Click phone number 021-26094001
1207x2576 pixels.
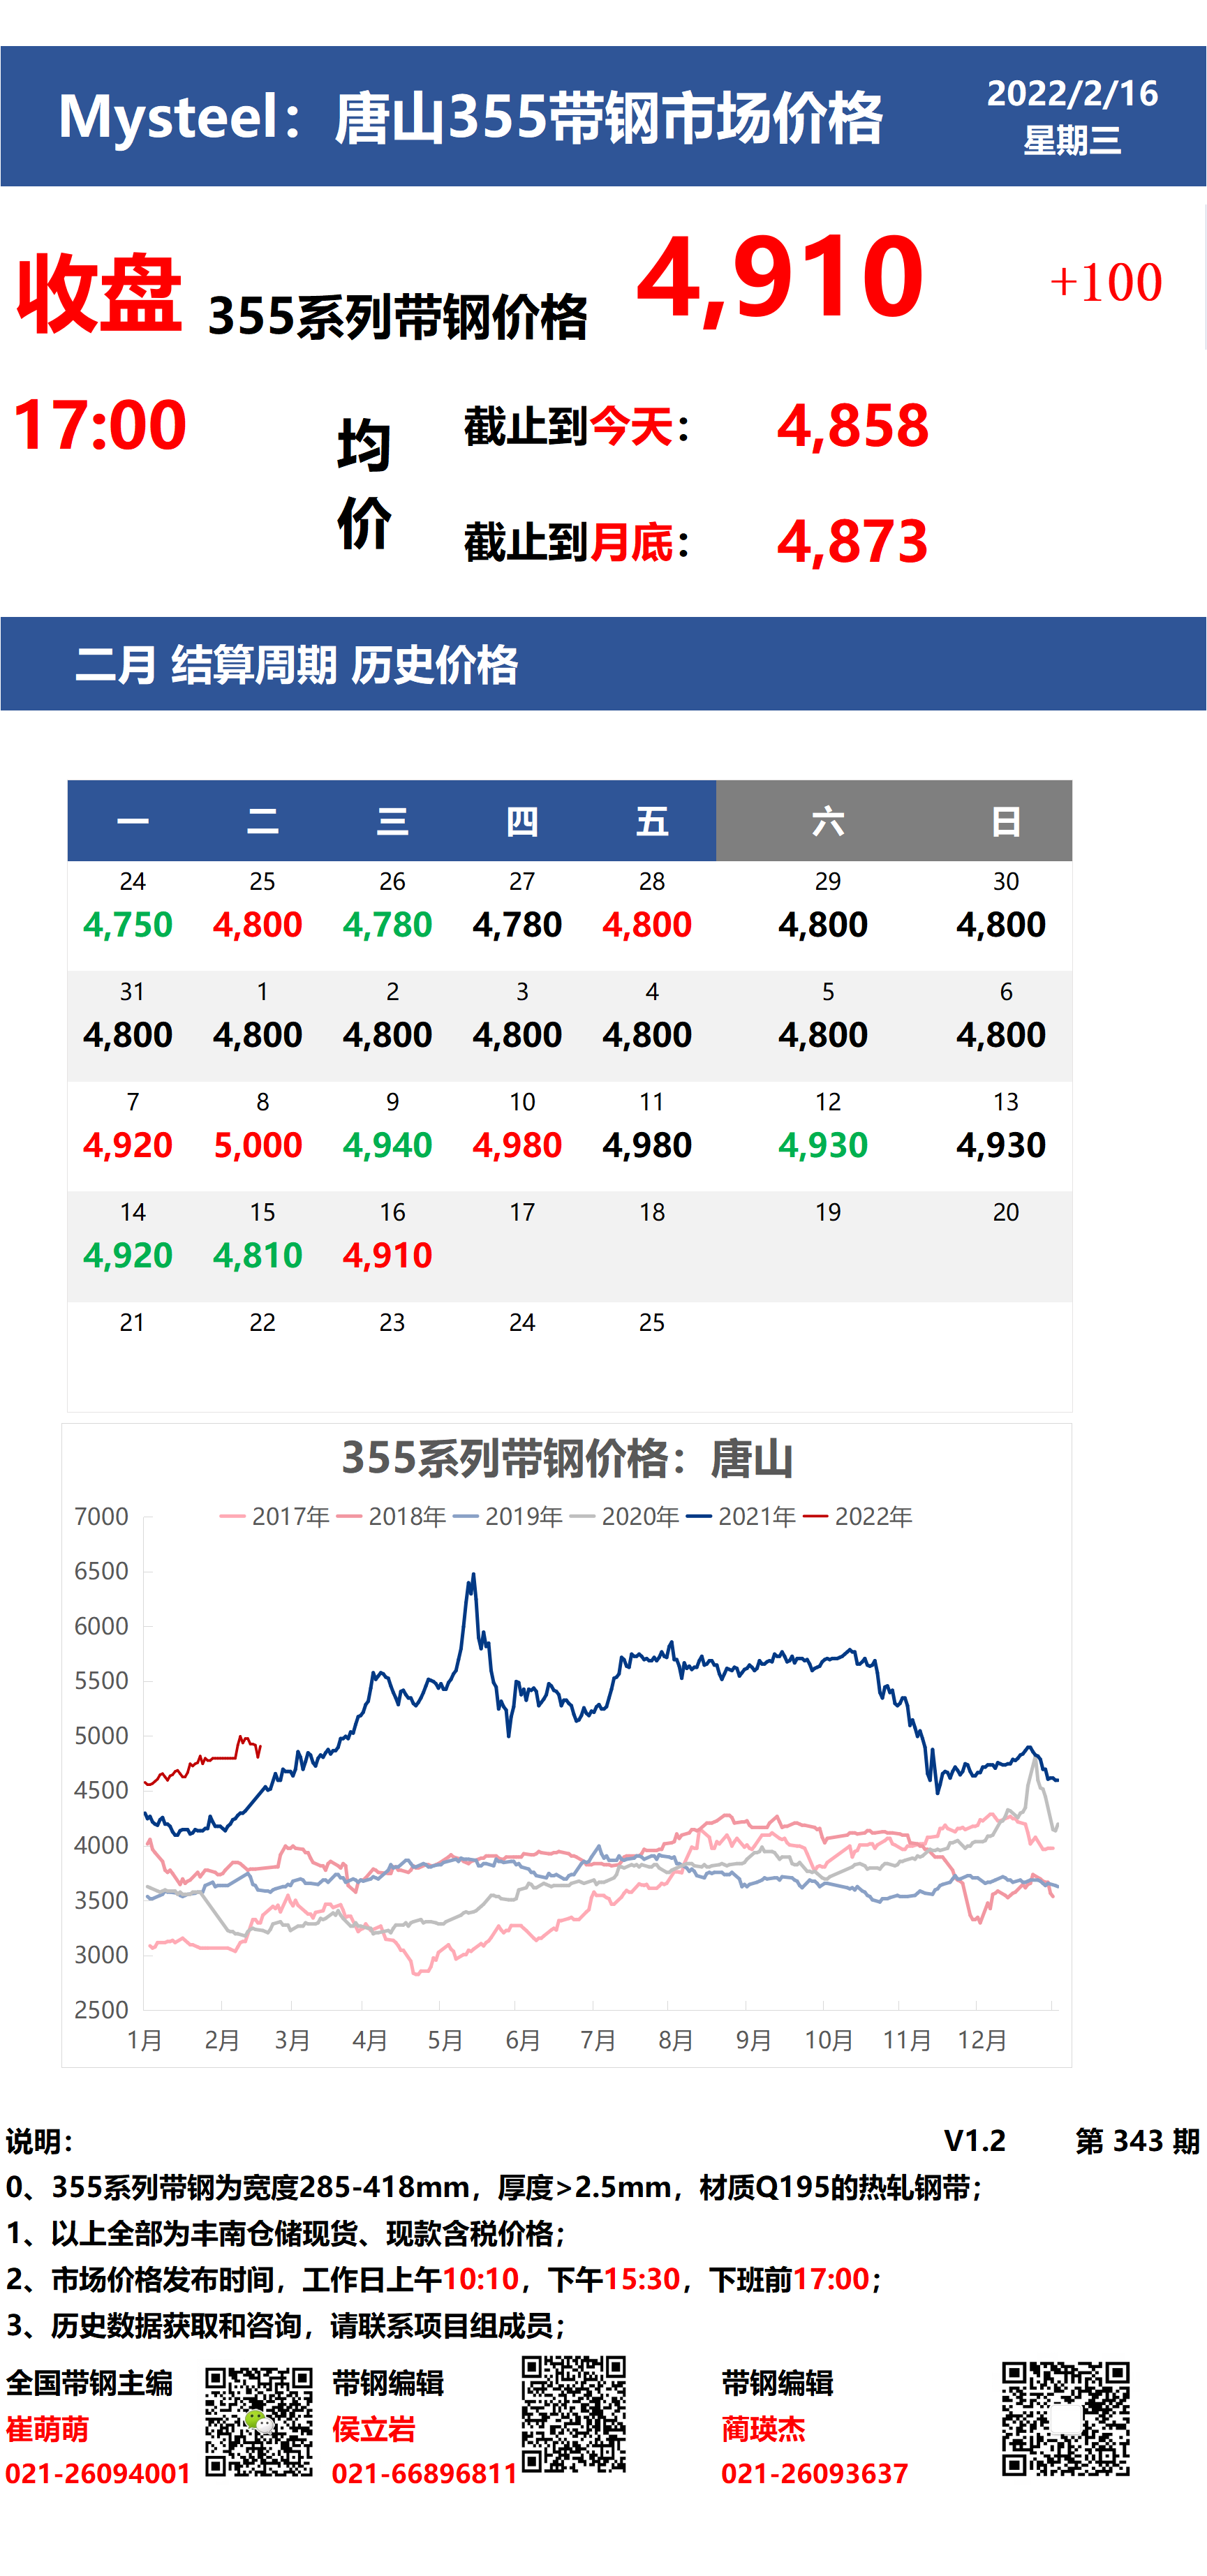98,2473
